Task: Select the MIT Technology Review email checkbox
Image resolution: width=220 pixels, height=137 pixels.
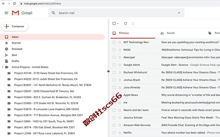Action: (114, 42)
